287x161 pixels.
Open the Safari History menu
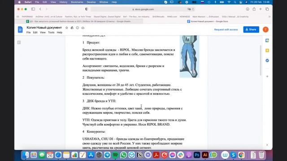pyautogui.click(x=63, y=2)
